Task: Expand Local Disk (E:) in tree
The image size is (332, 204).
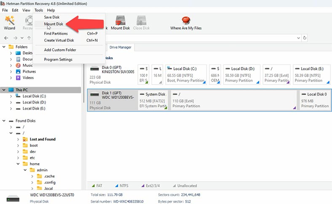Action: pos(11,109)
